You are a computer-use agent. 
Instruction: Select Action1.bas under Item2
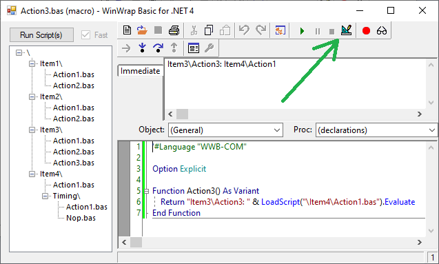[74, 108]
